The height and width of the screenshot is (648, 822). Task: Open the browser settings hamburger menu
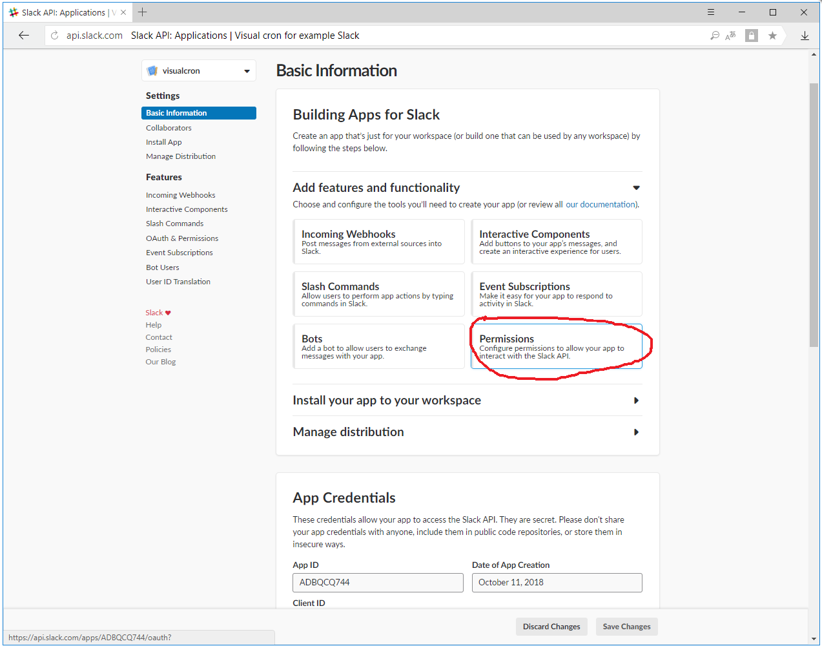710,12
